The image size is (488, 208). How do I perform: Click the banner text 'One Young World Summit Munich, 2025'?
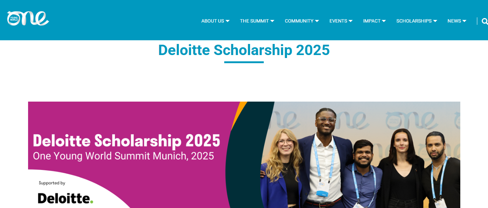pyautogui.click(x=123, y=156)
